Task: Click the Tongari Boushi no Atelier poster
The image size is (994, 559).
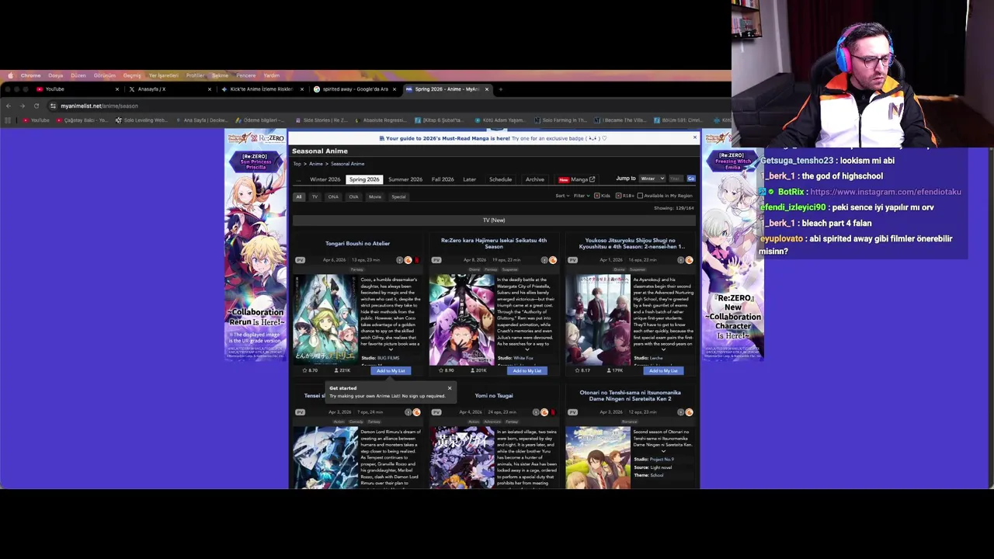Action: coord(325,319)
